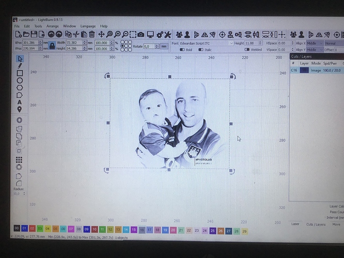Viewport: 344px width, 258px height.
Task: Pick palette color 25 purple
Action: [x=212, y=231]
